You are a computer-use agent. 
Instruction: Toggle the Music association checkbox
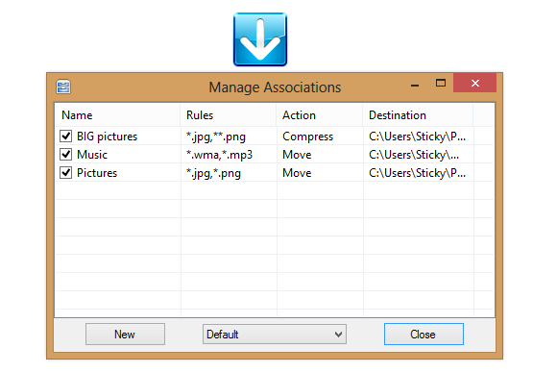65,155
